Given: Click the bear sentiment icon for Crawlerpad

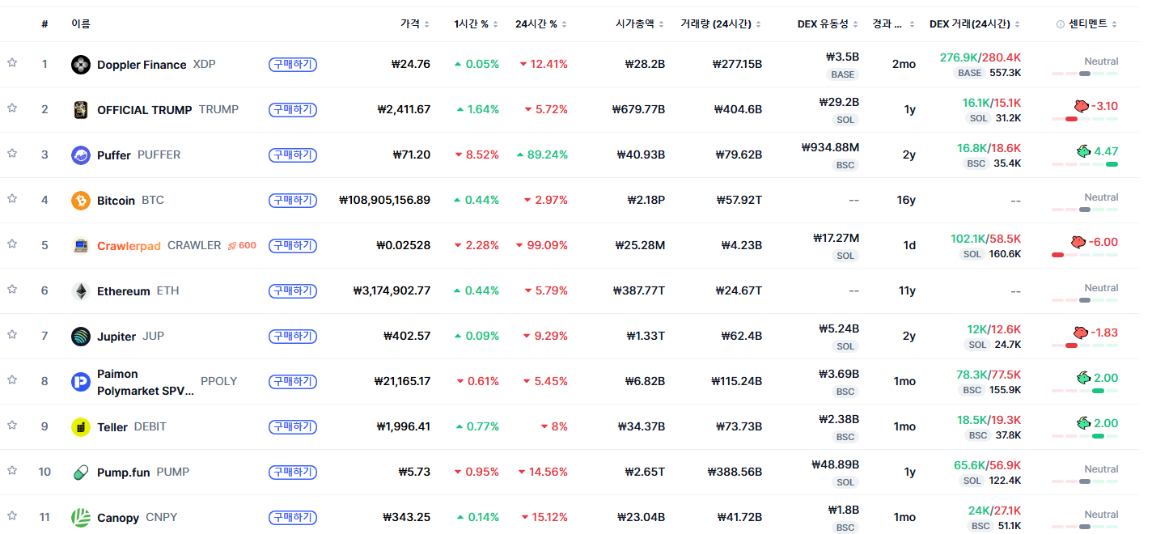Looking at the screenshot, I should point(1077,241).
